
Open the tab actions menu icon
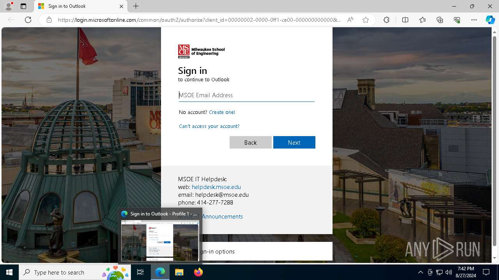(x=23, y=6)
